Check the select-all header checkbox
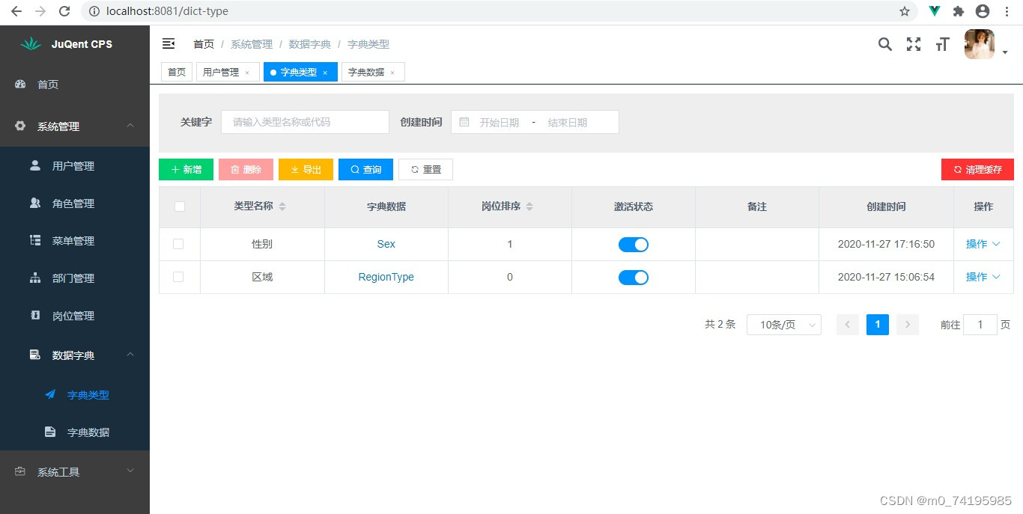Screen dimensions: 1023x514 pyautogui.click(x=180, y=206)
